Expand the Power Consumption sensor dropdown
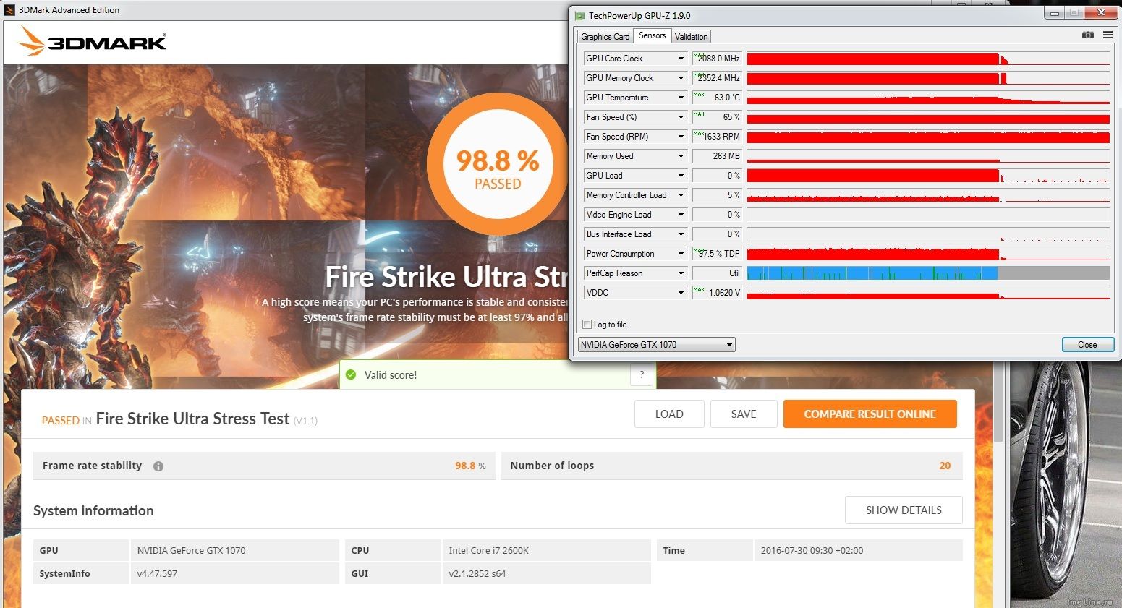 (680, 254)
